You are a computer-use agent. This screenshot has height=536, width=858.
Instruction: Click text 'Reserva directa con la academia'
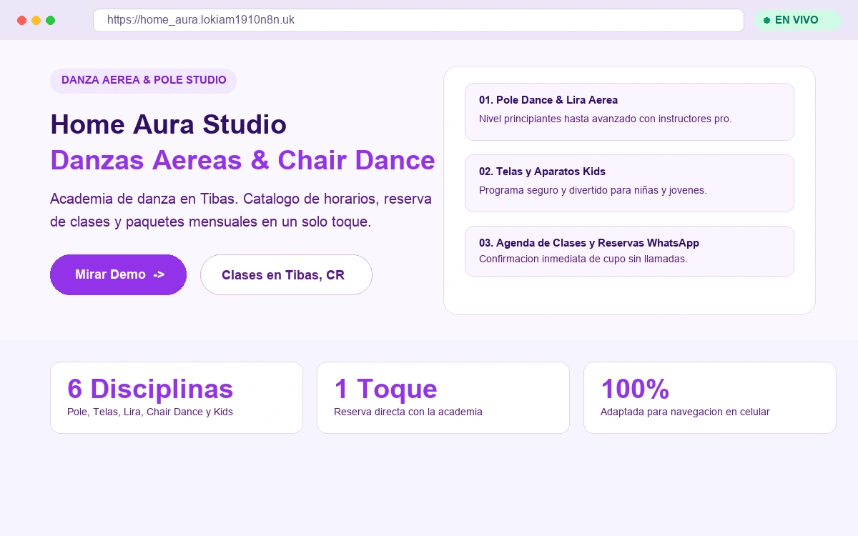(408, 412)
